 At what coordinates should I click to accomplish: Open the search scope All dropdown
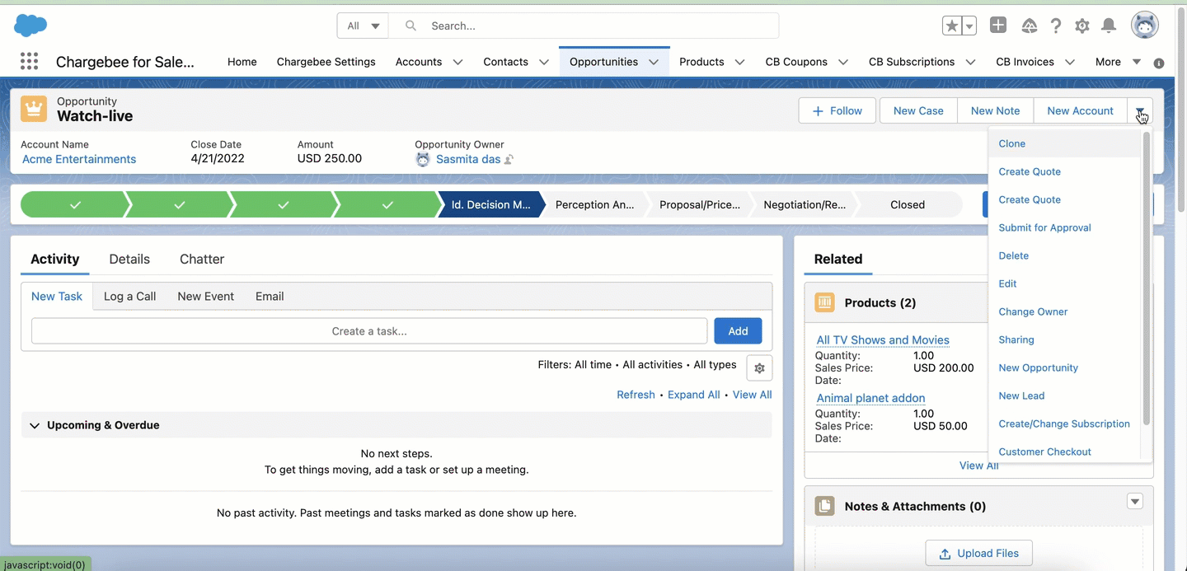[363, 26]
